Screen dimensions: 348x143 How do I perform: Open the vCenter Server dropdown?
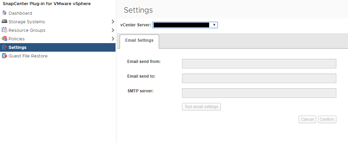185,25
